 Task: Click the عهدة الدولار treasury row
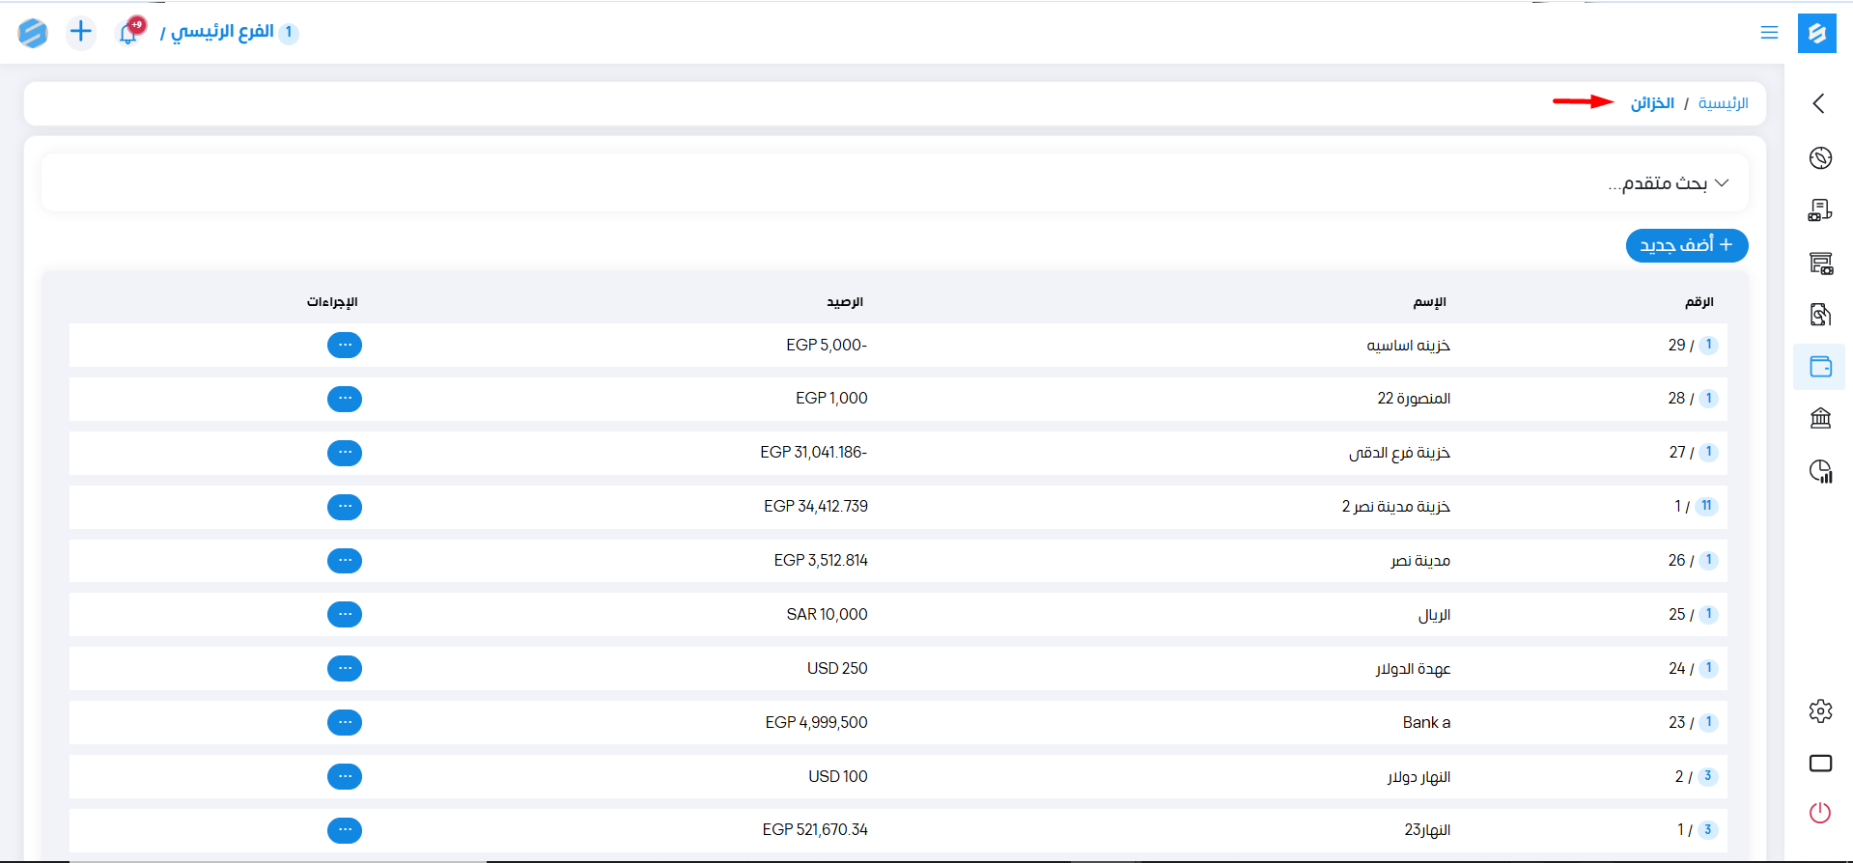(1413, 668)
